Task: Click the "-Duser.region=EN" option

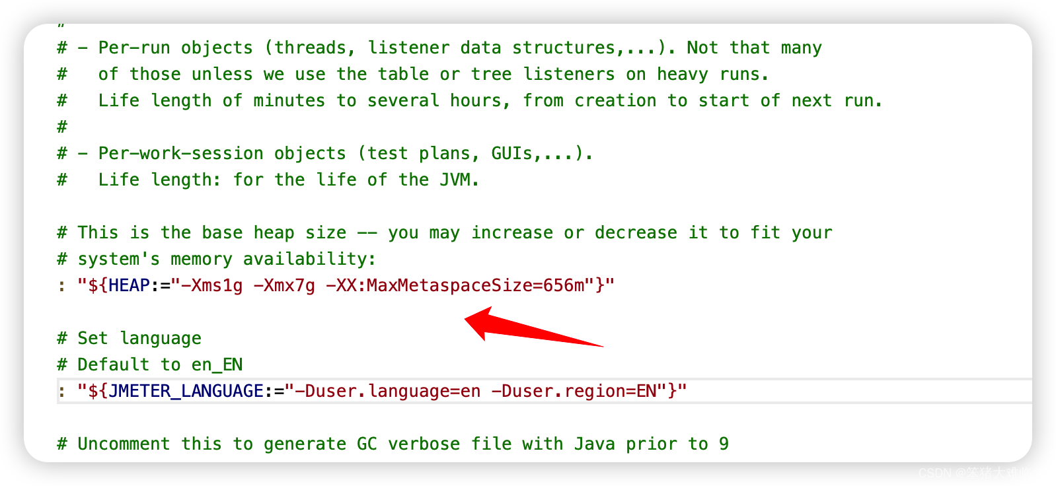Action: point(574,391)
